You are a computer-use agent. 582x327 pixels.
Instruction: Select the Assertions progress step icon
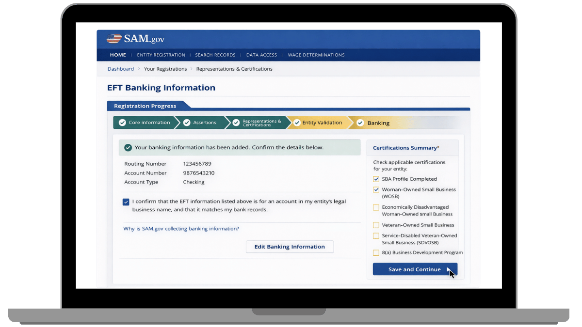click(187, 123)
